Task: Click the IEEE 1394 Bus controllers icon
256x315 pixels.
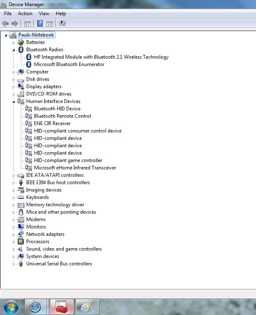Action: point(21,183)
